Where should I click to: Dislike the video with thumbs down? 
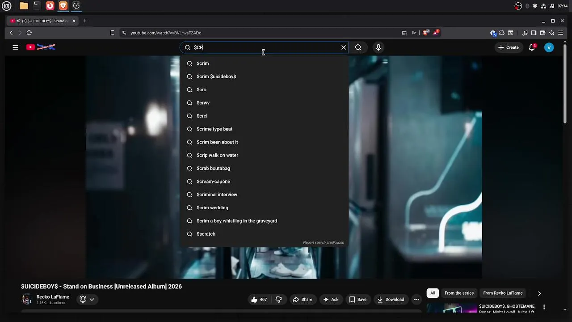tap(278, 300)
